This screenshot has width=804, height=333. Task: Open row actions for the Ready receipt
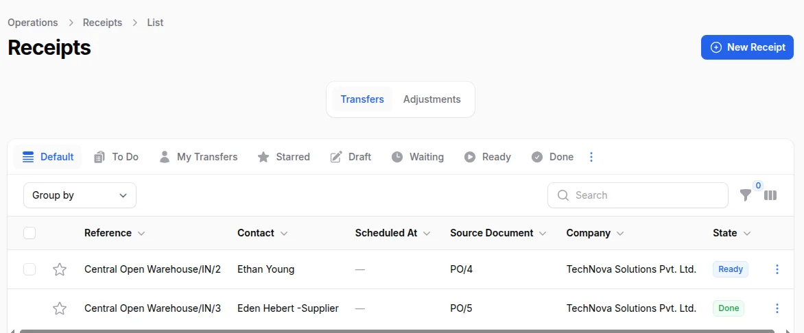point(777,269)
